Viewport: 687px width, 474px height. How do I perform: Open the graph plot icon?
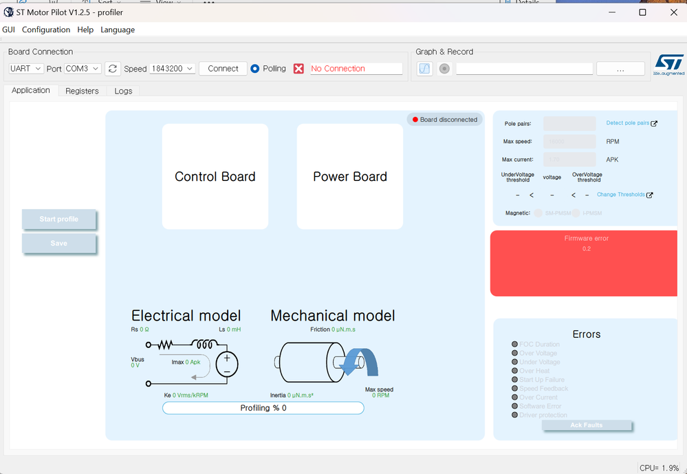coord(424,69)
